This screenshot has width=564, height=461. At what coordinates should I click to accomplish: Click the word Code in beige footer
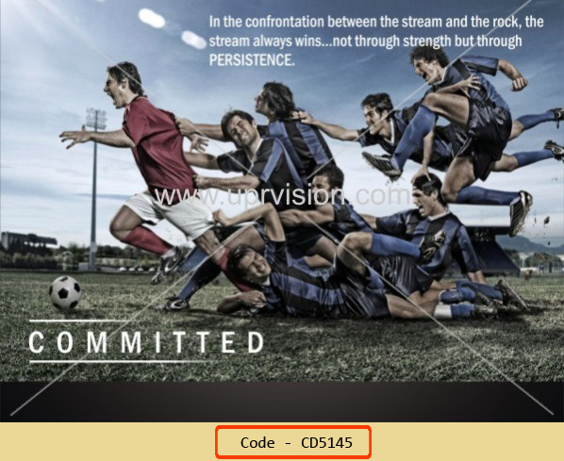coord(257,442)
